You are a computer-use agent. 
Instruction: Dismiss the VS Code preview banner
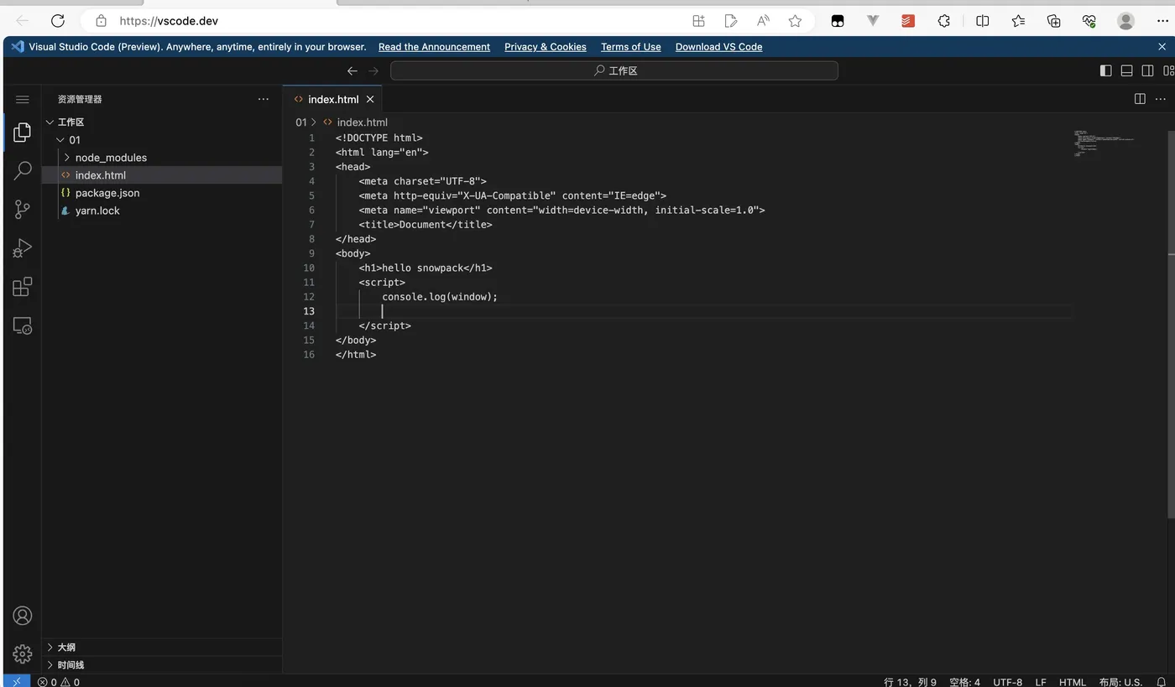1162,47
